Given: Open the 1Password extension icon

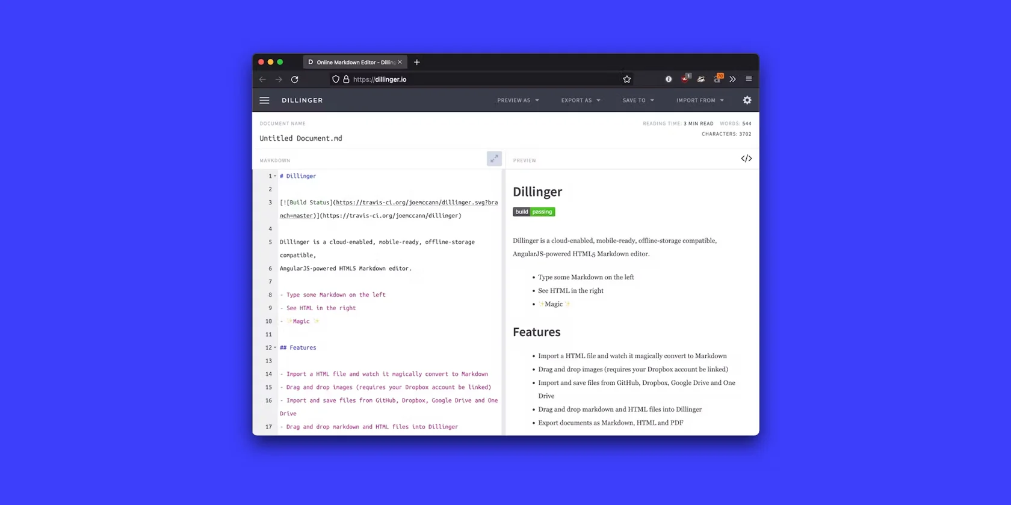Looking at the screenshot, I should [x=669, y=79].
